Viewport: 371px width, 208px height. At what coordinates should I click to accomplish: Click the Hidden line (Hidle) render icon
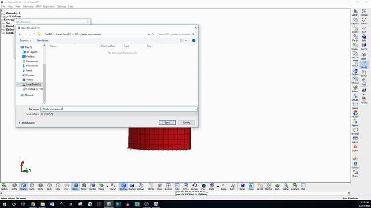pyautogui.click(x=14, y=187)
